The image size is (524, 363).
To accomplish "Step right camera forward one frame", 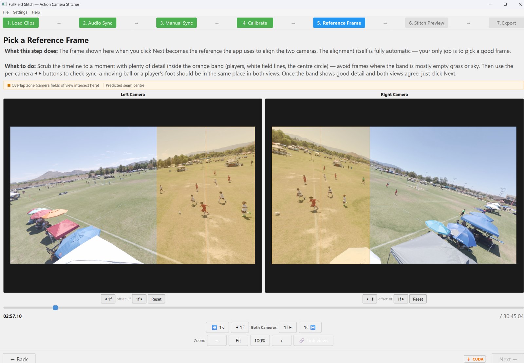I will click(x=401, y=299).
